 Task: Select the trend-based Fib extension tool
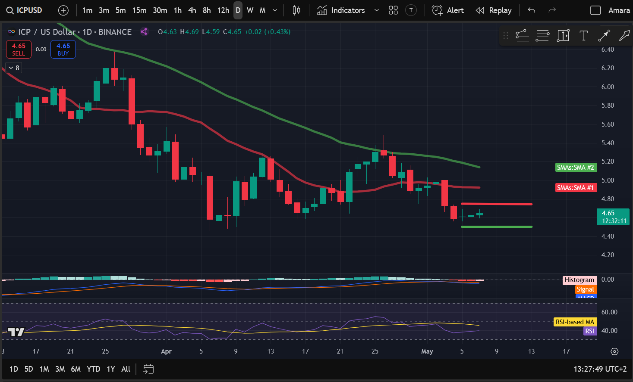522,36
